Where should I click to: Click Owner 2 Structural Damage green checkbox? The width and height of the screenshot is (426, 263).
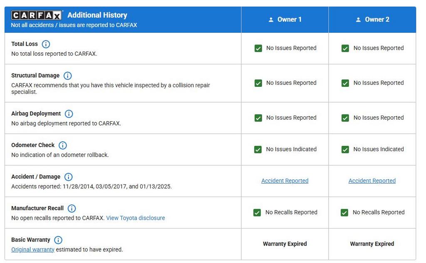pos(345,83)
